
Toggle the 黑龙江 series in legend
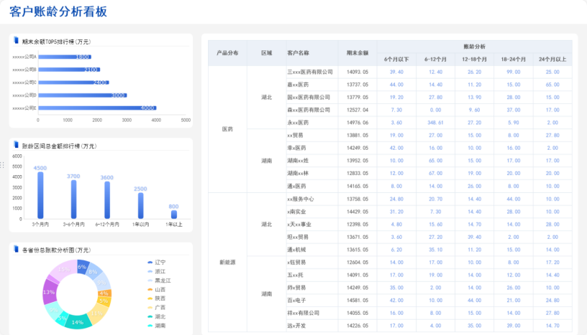161,280
